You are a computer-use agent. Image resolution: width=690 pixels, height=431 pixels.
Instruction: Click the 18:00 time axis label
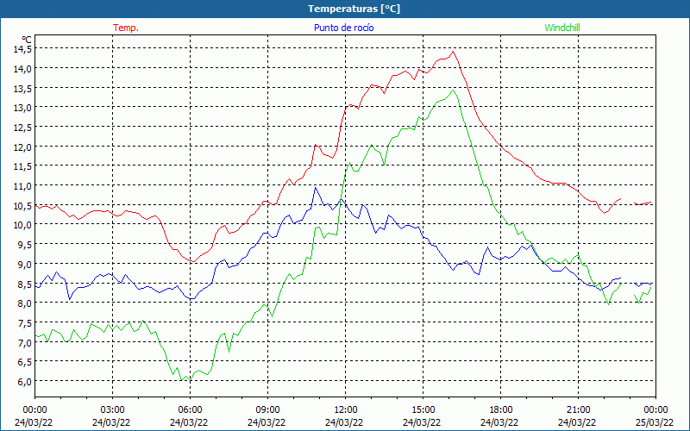[501, 410]
